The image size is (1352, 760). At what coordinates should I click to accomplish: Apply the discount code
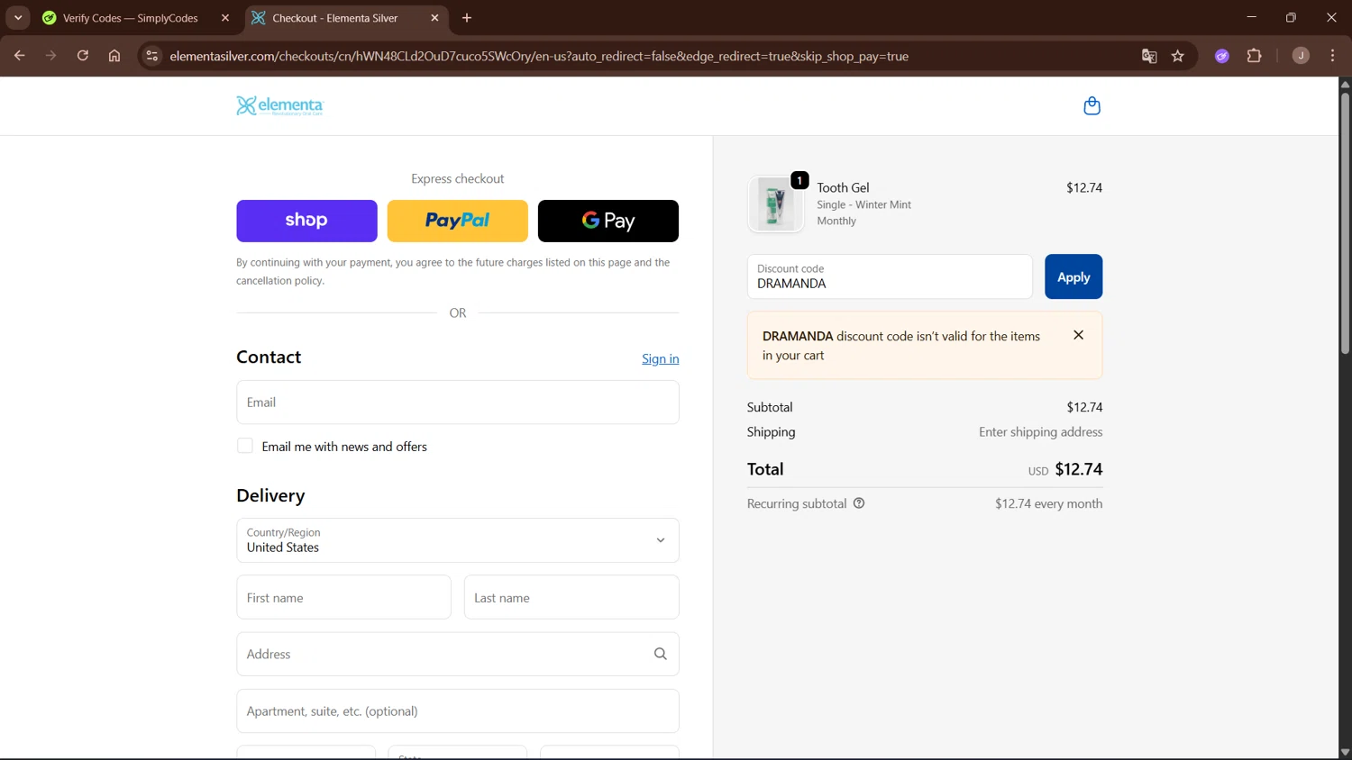tap(1073, 276)
